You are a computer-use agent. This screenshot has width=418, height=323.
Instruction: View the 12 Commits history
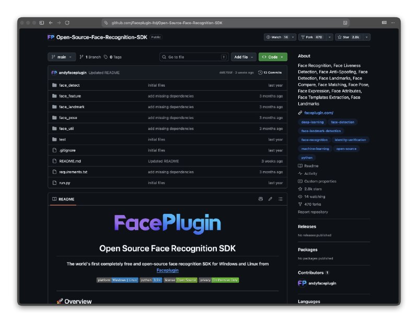(270, 73)
